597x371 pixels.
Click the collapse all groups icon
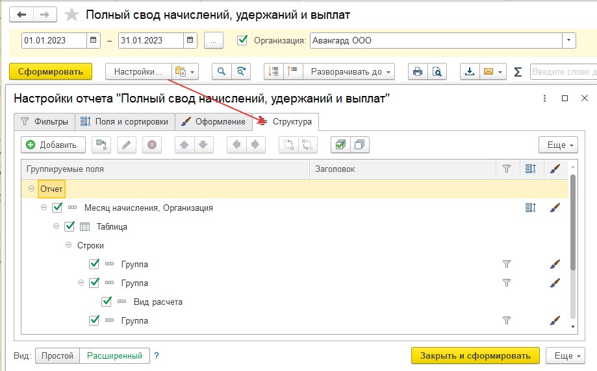pos(273,71)
